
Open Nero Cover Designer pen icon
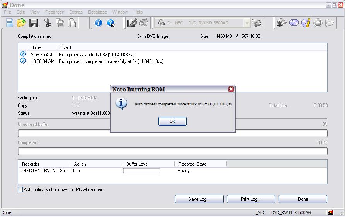pos(132,23)
